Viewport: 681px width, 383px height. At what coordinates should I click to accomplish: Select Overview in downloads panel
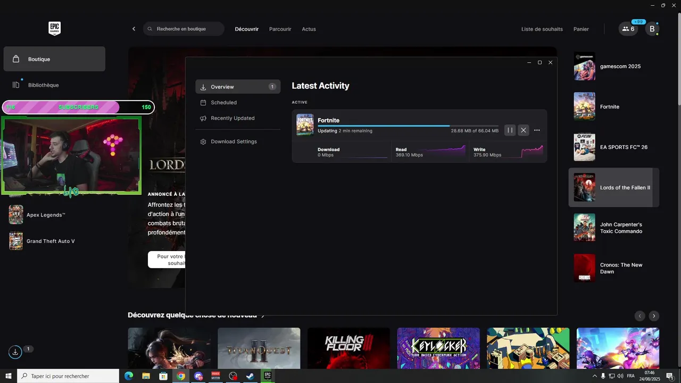pyautogui.click(x=238, y=87)
